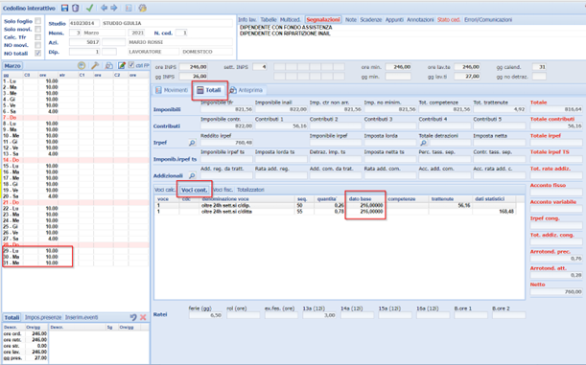Enable the Calc. Tfr checkbox
The width and height of the screenshot is (586, 365).
[37, 37]
